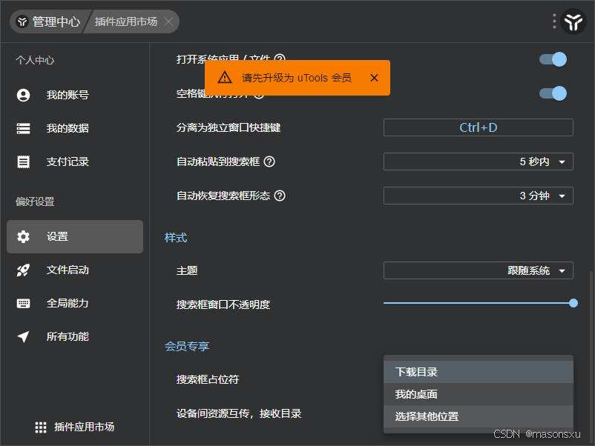The image size is (595, 446).
Task: Click the 设备间资源互传，接收目录 label
Action: pyautogui.click(x=239, y=413)
